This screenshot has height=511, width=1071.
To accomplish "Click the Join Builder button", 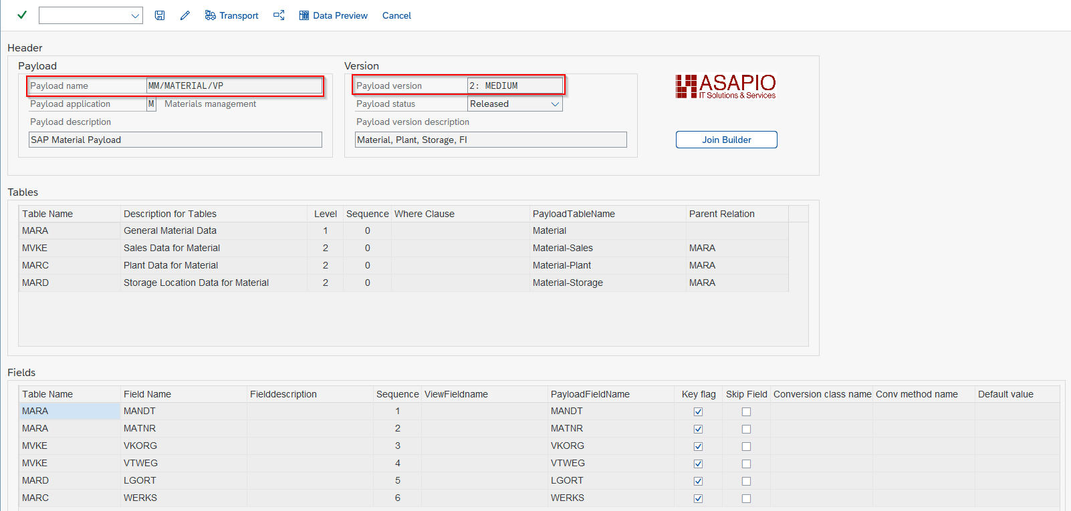I will 727,140.
